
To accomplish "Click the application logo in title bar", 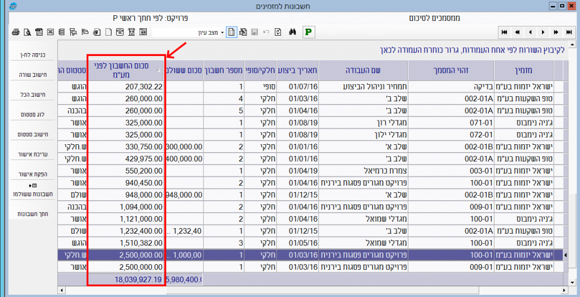I will click(13, 6).
